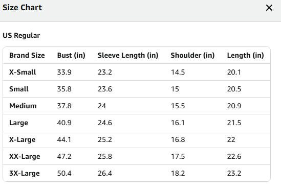
Task: Select the Large row label
Action: [x=18, y=123]
